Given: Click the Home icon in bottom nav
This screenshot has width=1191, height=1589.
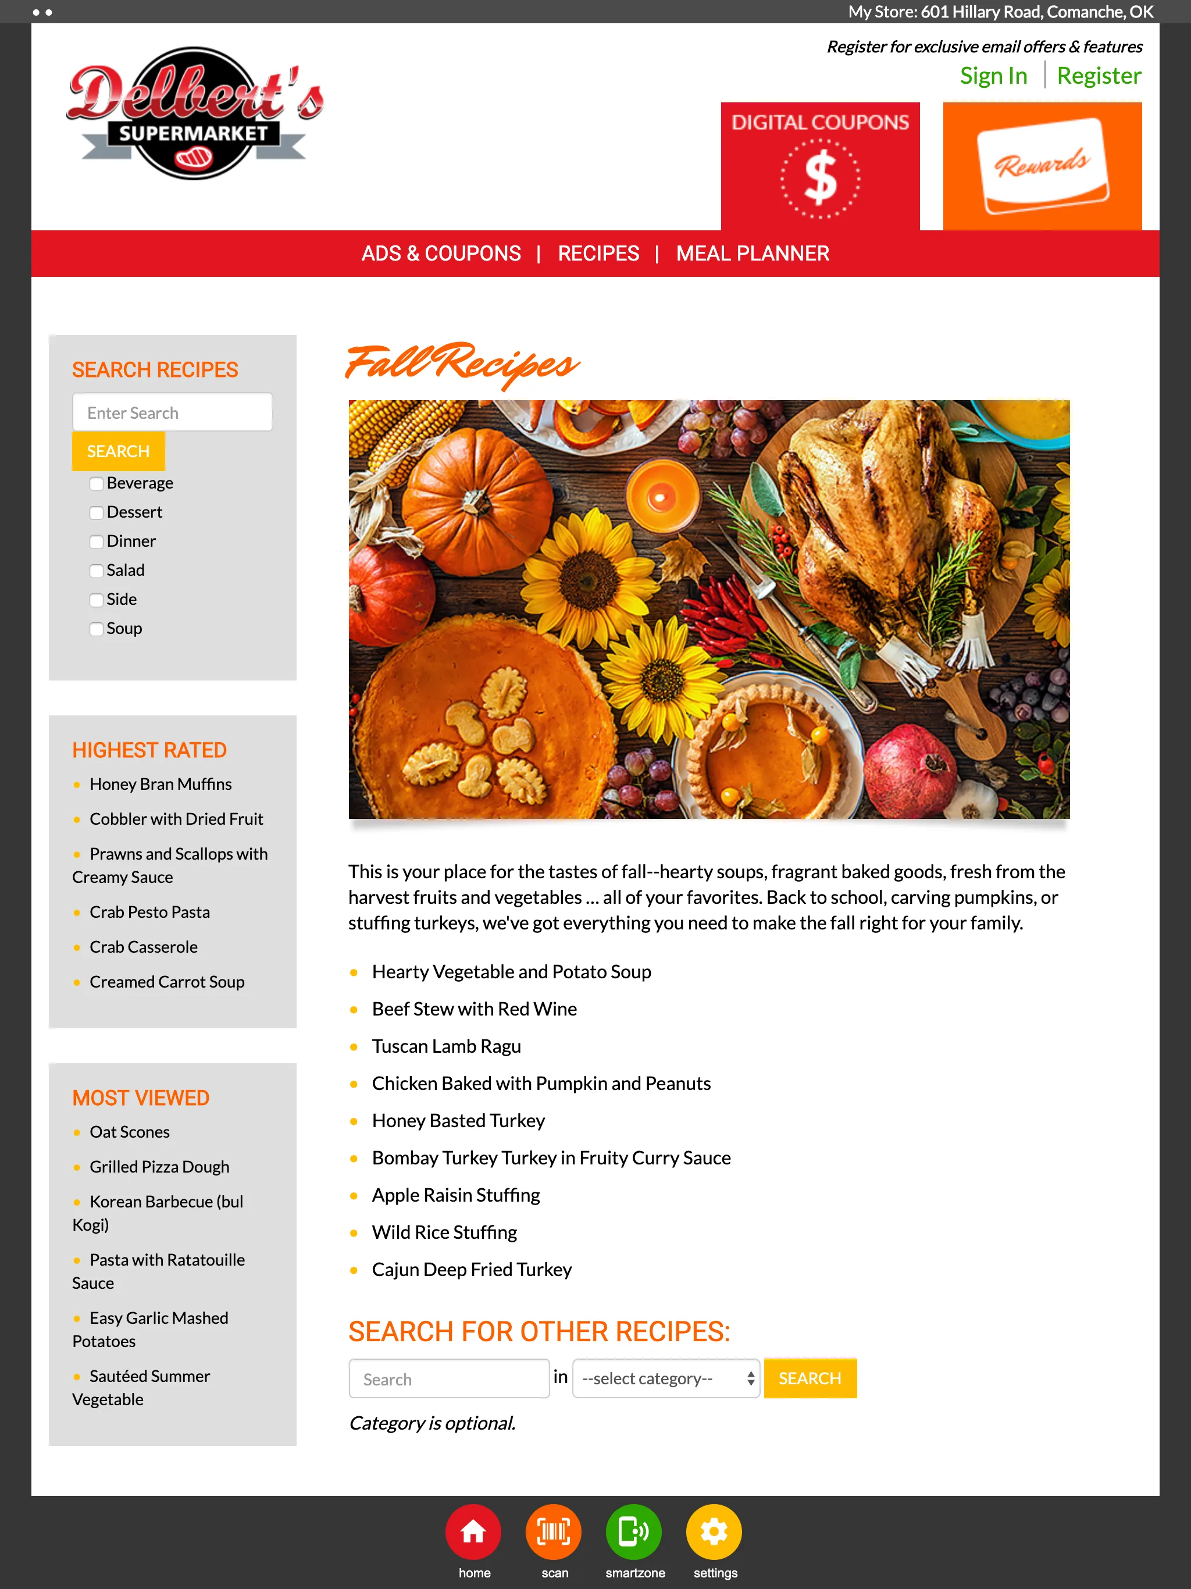Looking at the screenshot, I should [x=473, y=1530].
